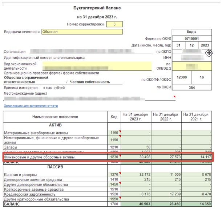Click Кредиторская задолженность 2022 value 17 239

coord(166,195)
